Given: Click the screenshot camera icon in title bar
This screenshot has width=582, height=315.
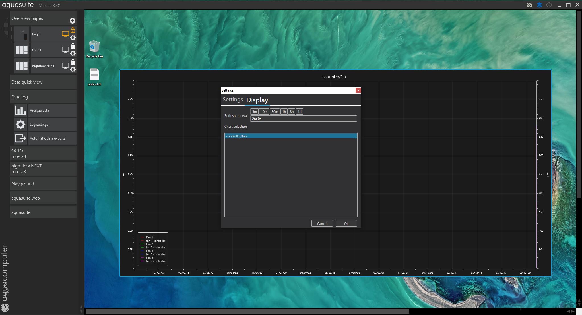Looking at the screenshot, I should click(529, 5).
